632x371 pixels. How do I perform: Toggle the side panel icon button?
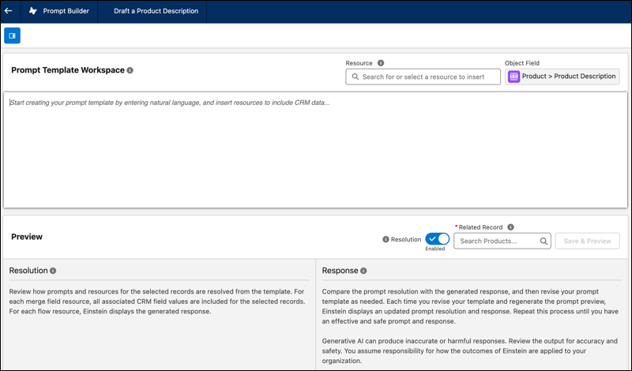click(12, 36)
